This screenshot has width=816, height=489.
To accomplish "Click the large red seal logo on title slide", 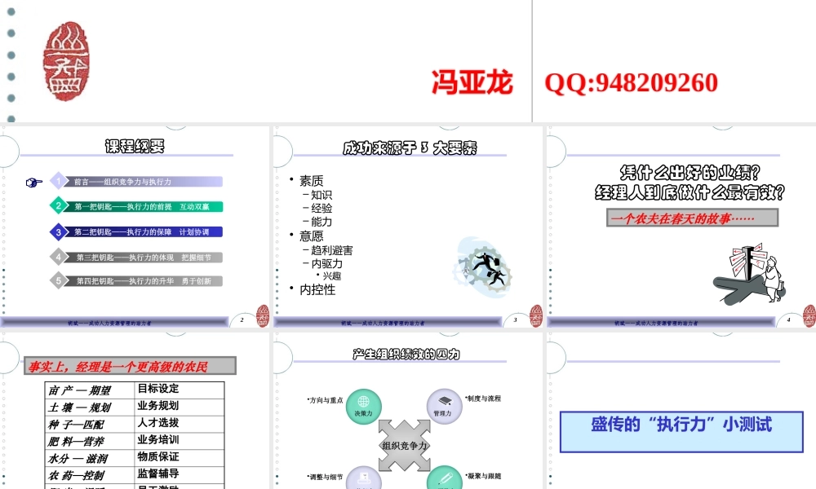I will coord(66,61).
